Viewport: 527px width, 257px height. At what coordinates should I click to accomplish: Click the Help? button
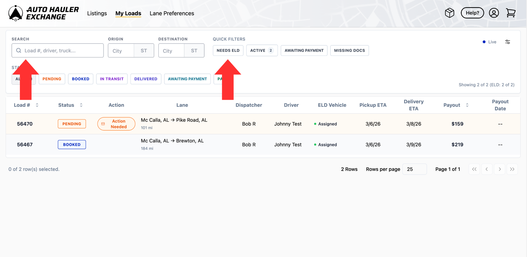(x=472, y=13)
